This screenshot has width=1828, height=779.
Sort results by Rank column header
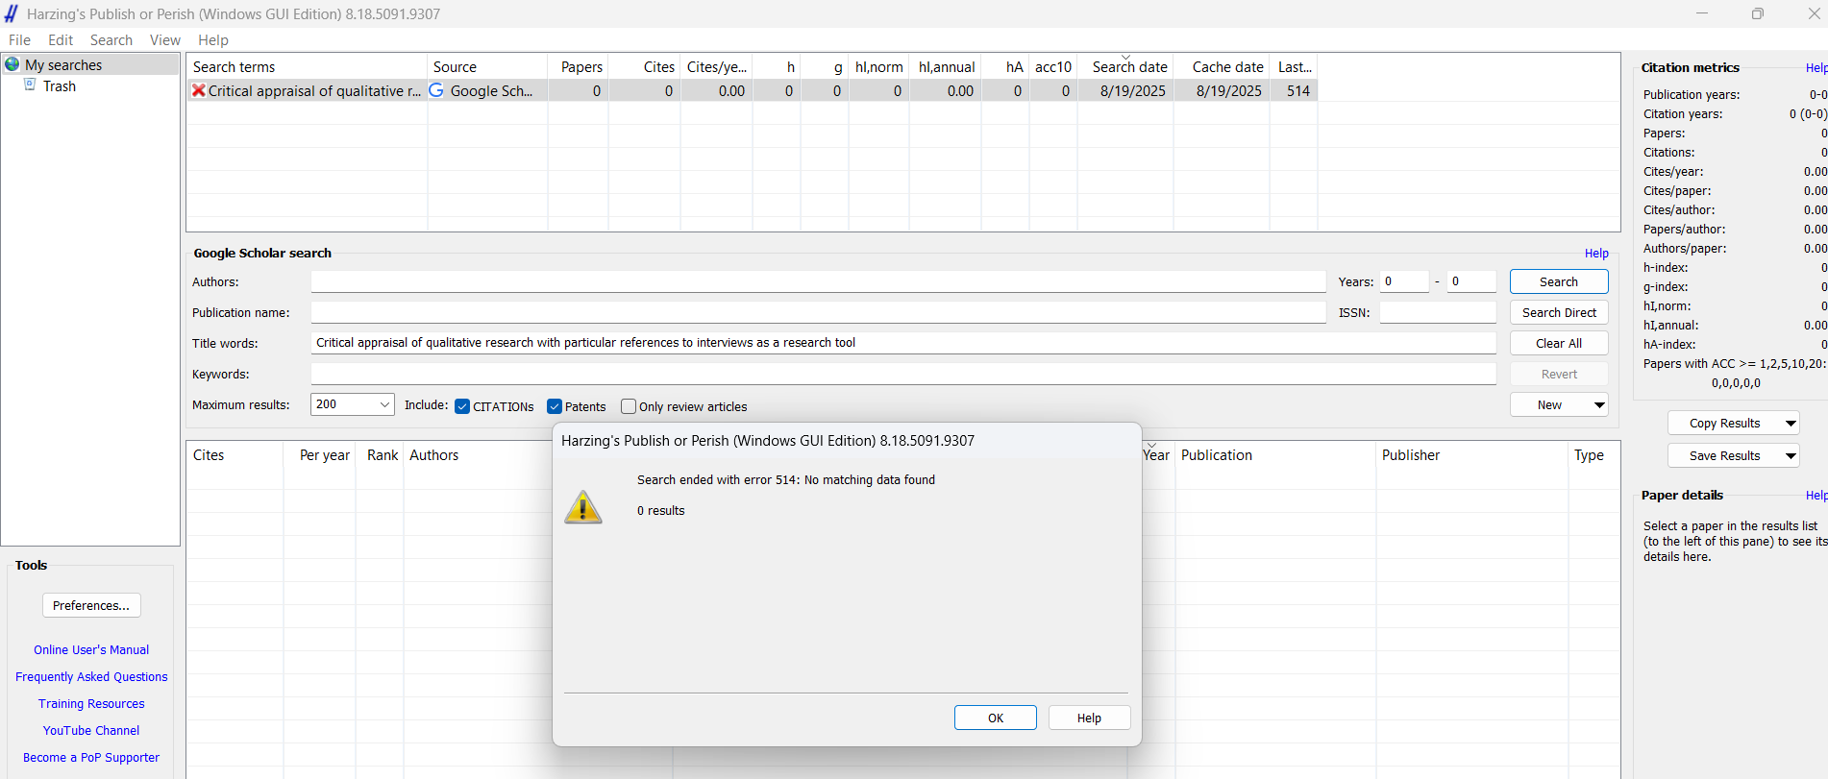point(381,455)
